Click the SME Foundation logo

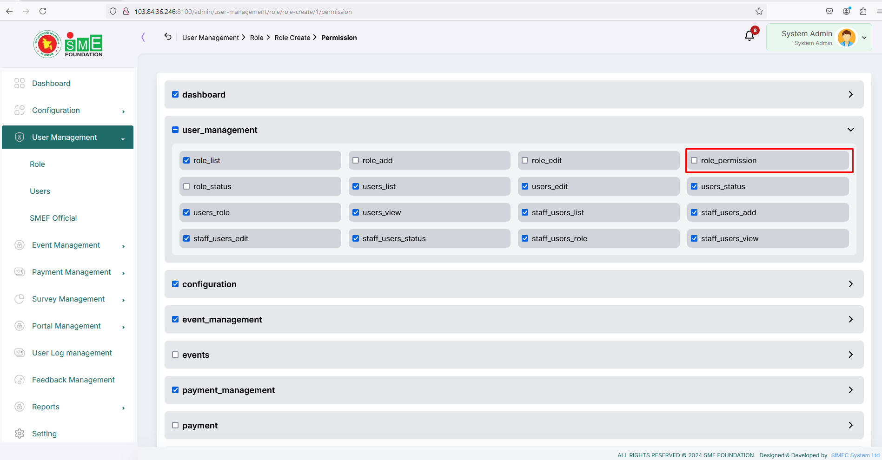click(68, 44)
